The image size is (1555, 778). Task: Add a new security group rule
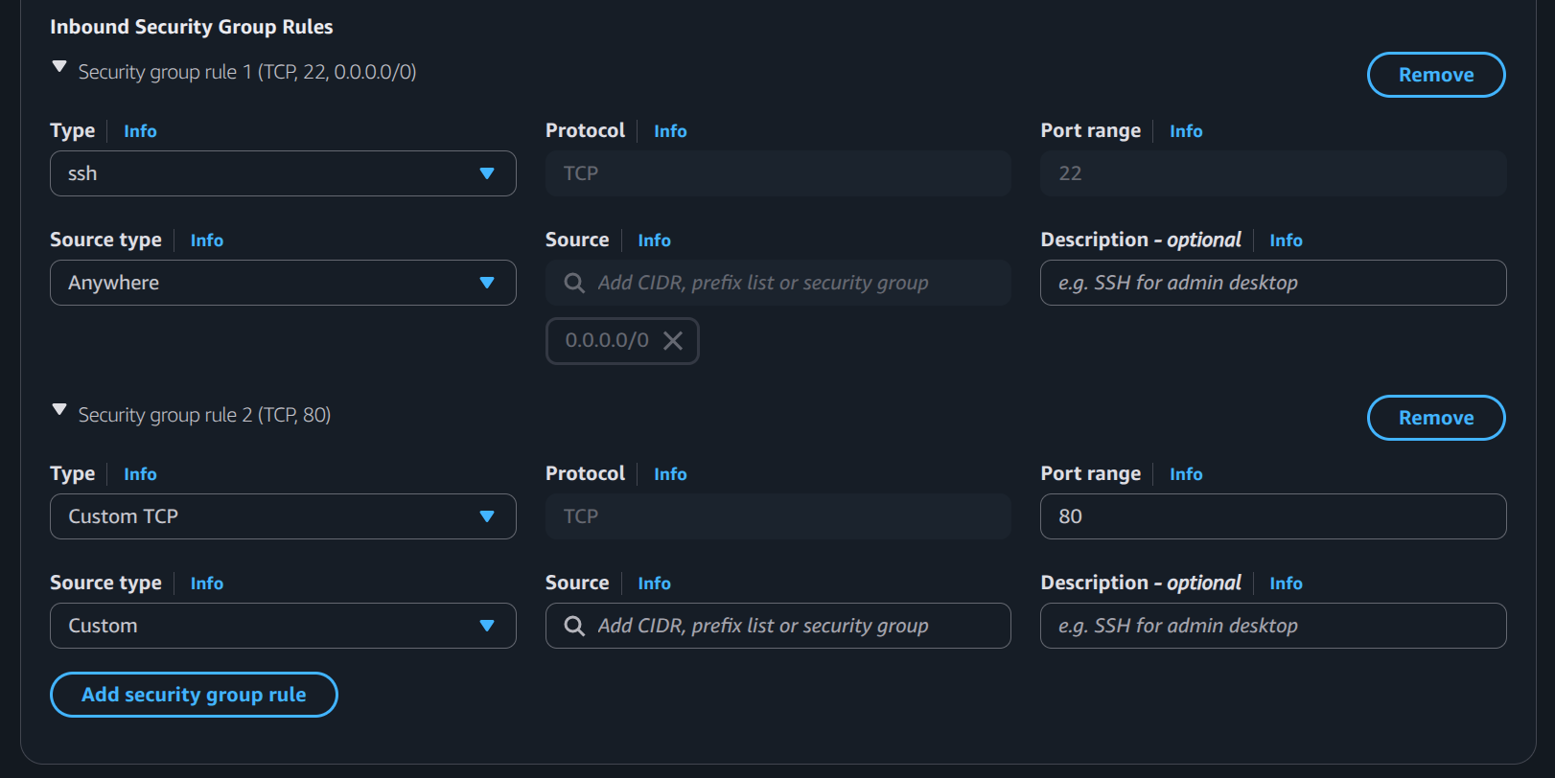tap(194, 695)
